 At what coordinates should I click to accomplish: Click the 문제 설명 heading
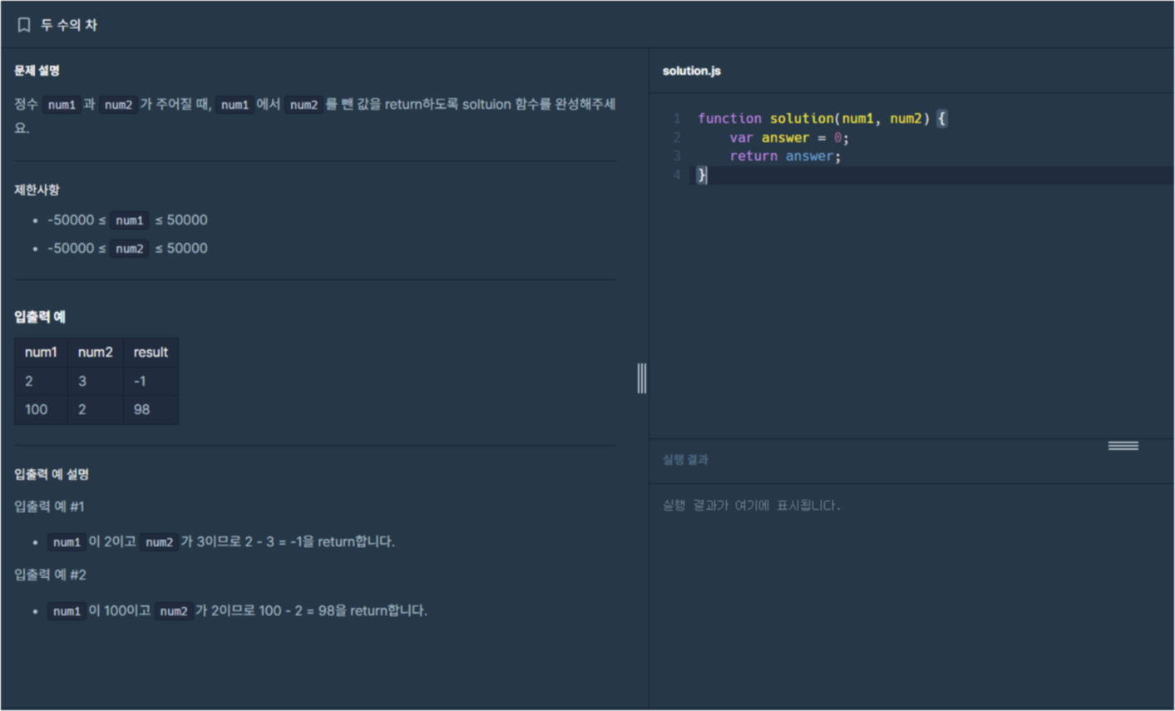(37, 71)
